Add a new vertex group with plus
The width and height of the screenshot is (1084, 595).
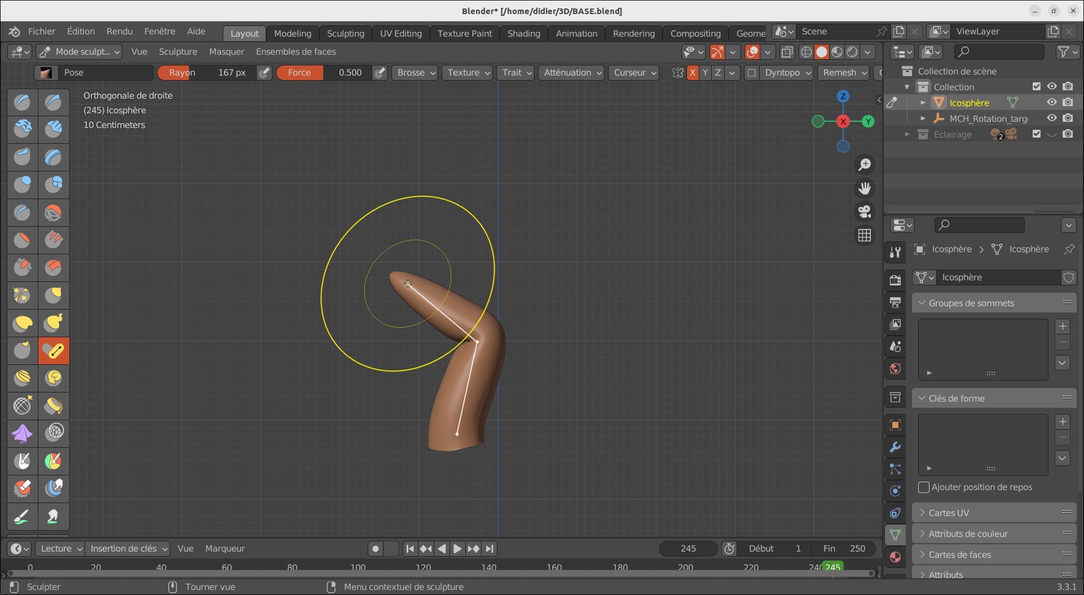[x=1063, y=327]
